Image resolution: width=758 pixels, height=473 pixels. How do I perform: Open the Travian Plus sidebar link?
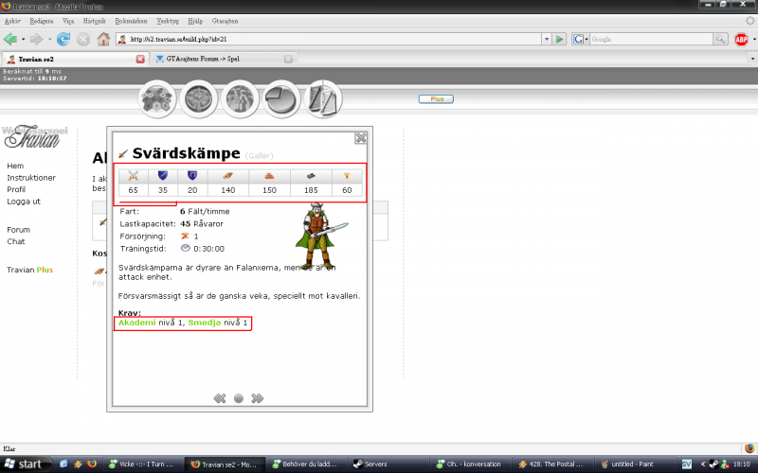pyautogui.click(x=30, y=270)
